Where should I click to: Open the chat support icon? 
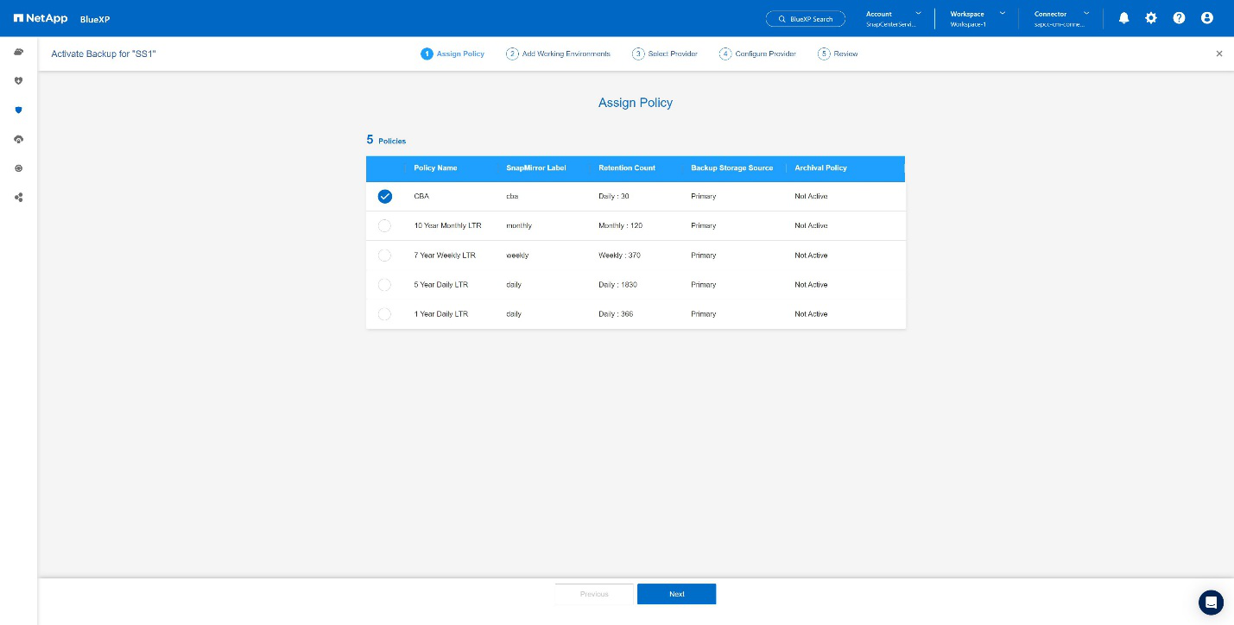(x=1212, y=603)
